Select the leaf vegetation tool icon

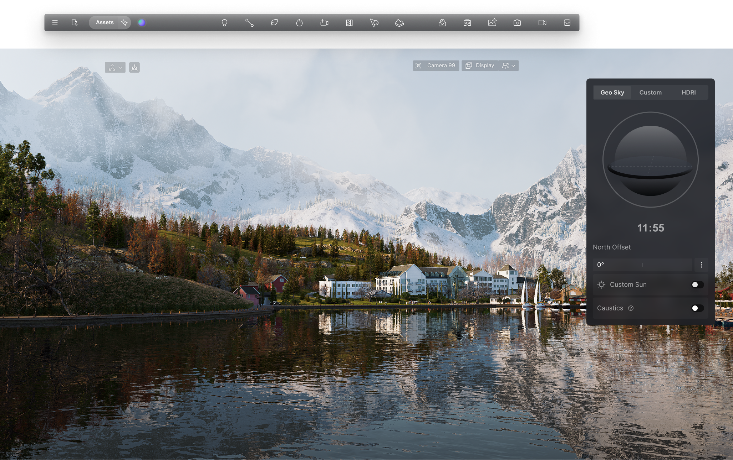point(274,23)
